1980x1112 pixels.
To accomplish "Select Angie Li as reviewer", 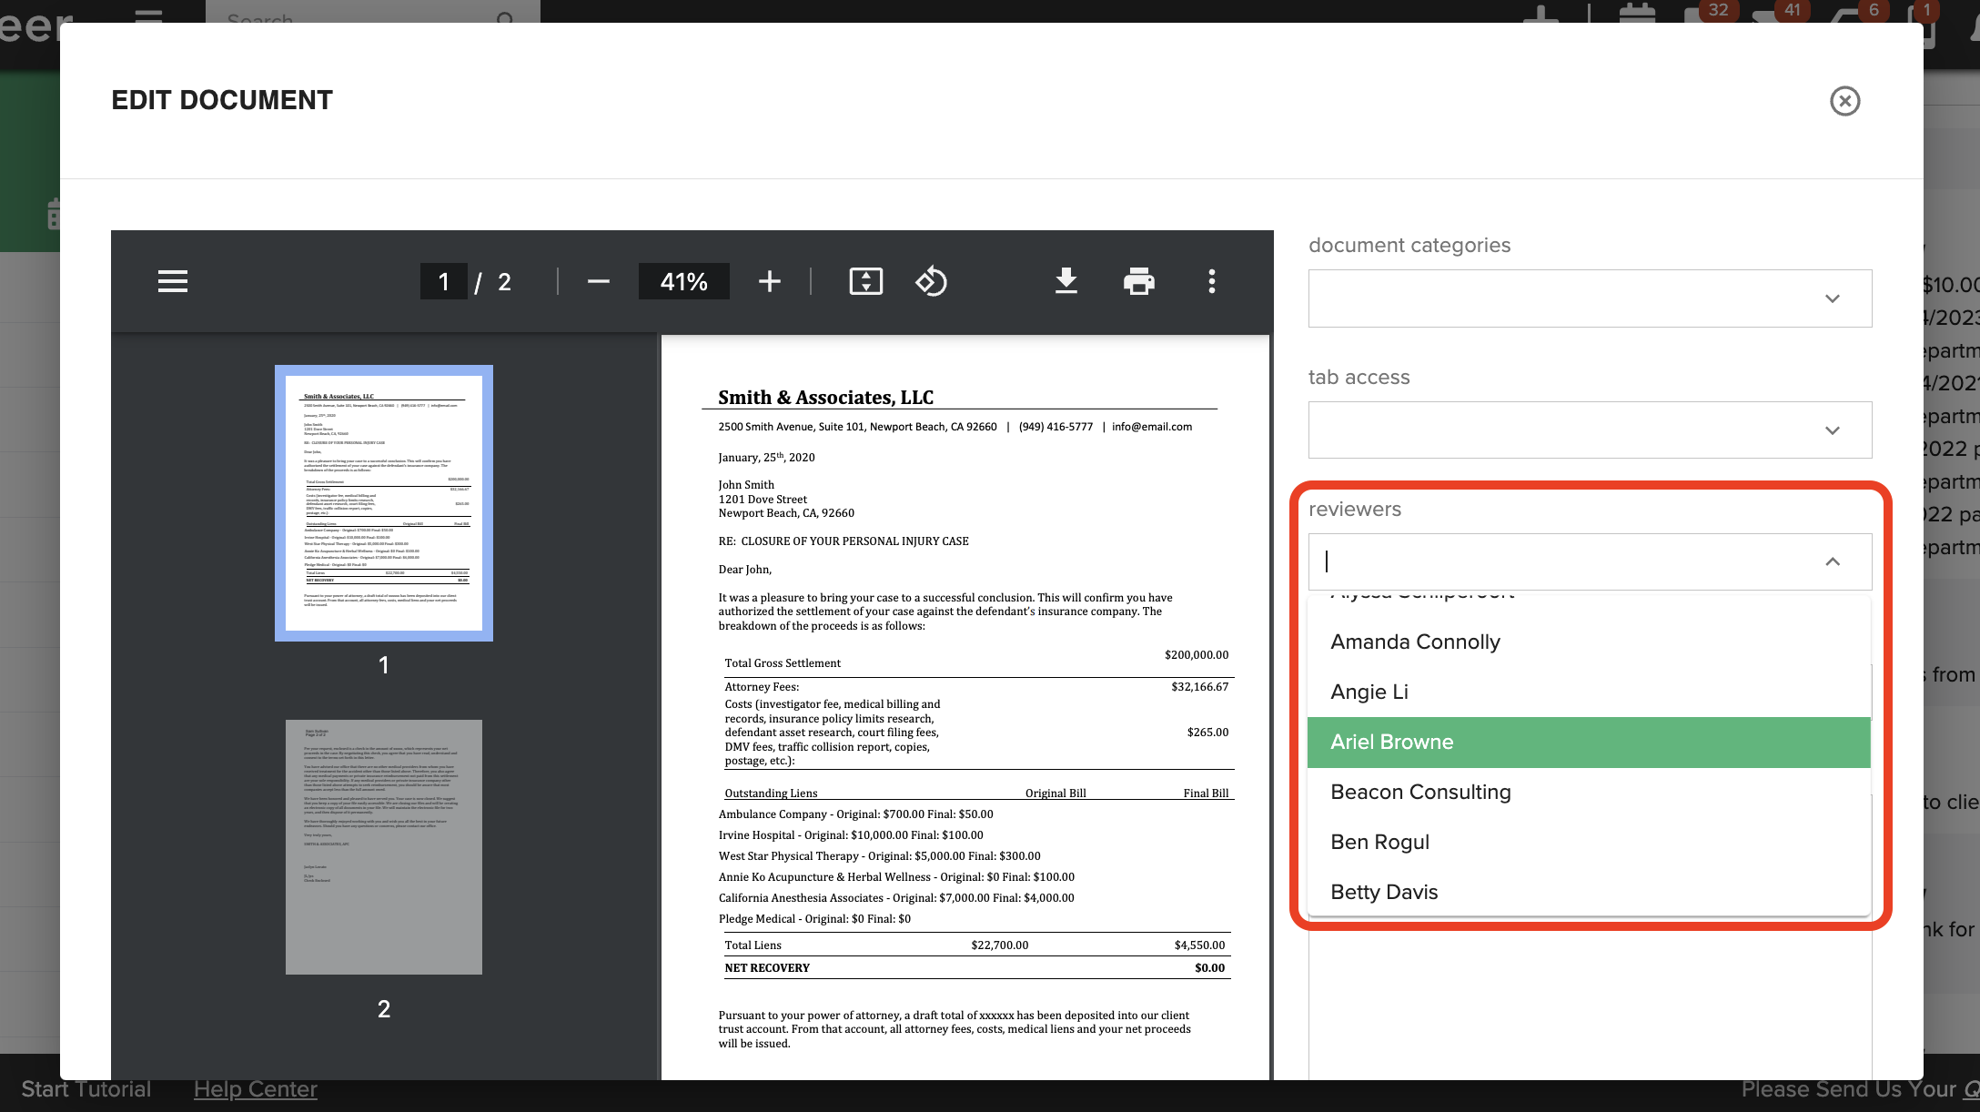I will point(1589,692).
